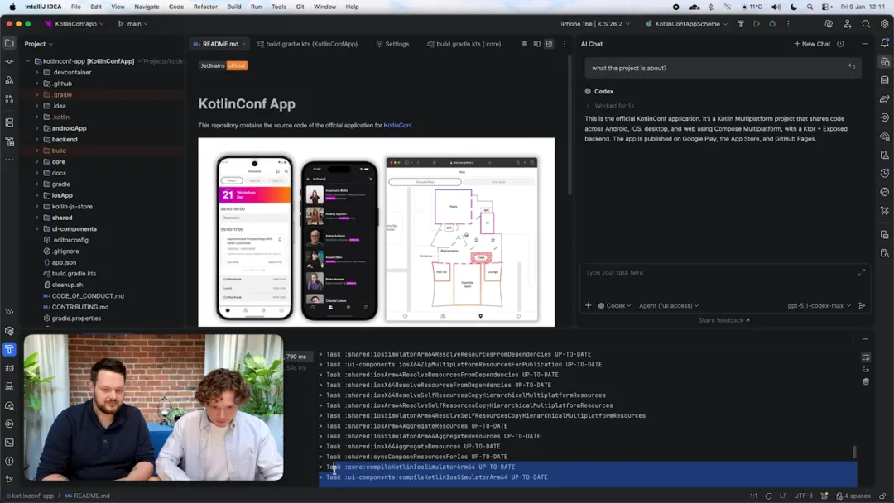The image size is (894, 503).
Task: Click the app screenshots image in README
Action: [377, 232]
